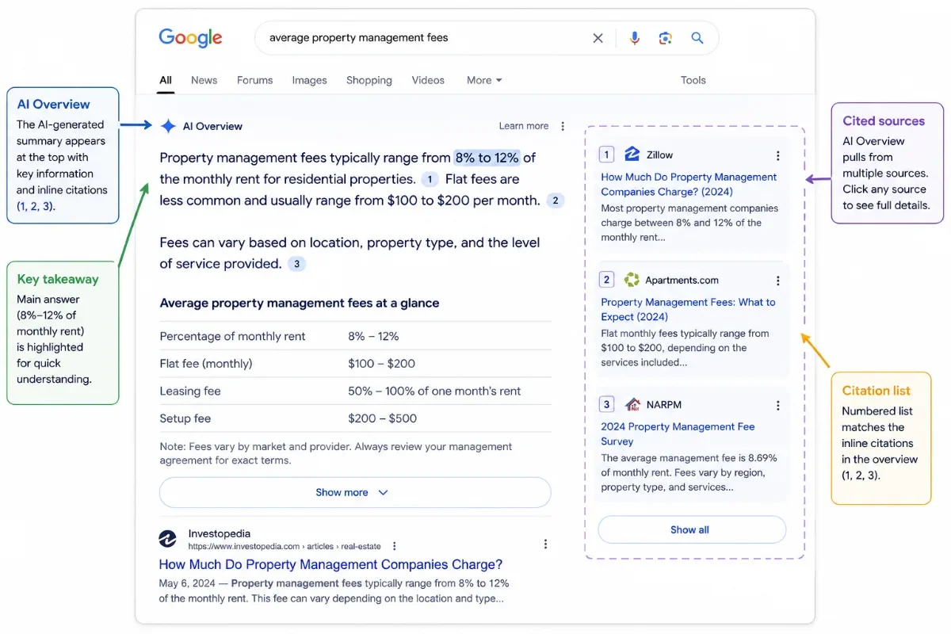
Task: Open Zillow's How Much Do Property Management link
Action: click(x=689, y=184)
